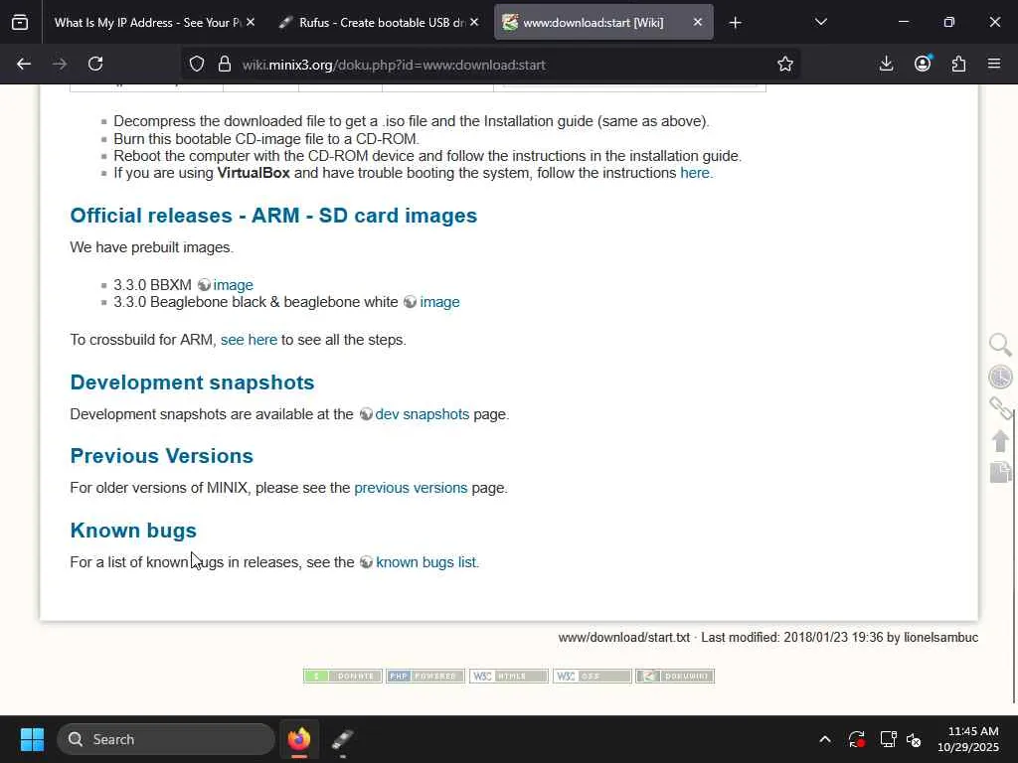
Task: Go back to the previous page
Action: 24,64
